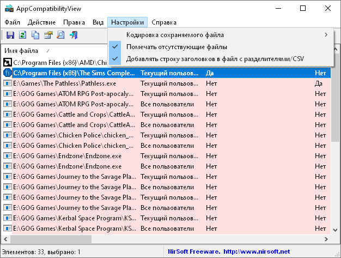Viewport: 341px width, 258px height.
Task: Click the Save selected items toolbar icon
Action: pyautogui.click(x=10, y=35)
